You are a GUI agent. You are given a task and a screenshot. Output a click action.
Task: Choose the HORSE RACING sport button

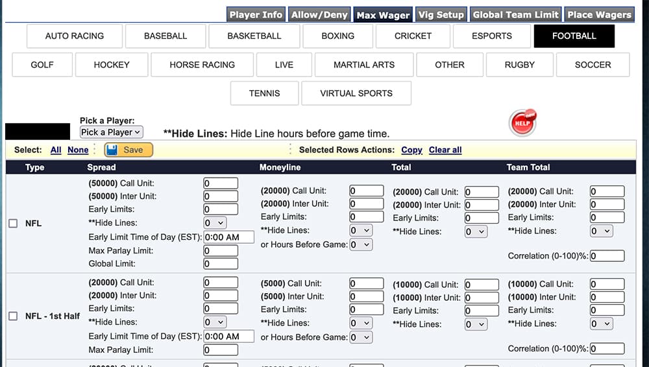(202, 65)
